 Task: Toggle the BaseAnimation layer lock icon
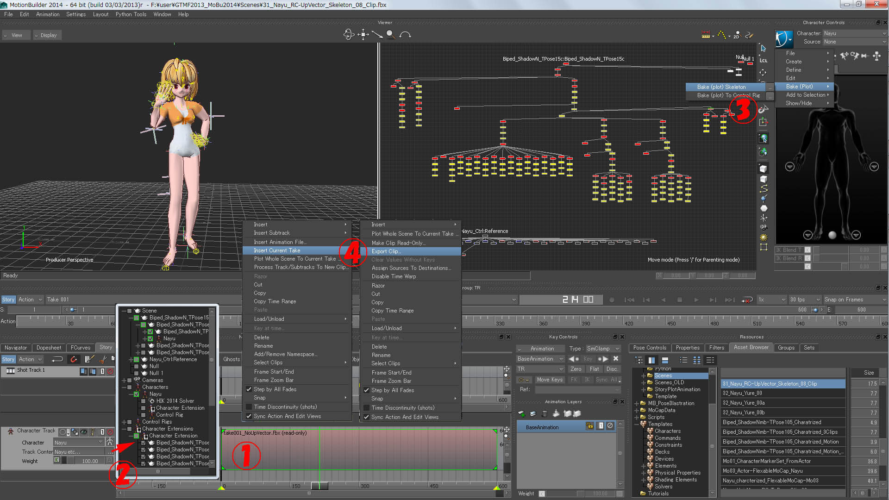pos(589,426)
